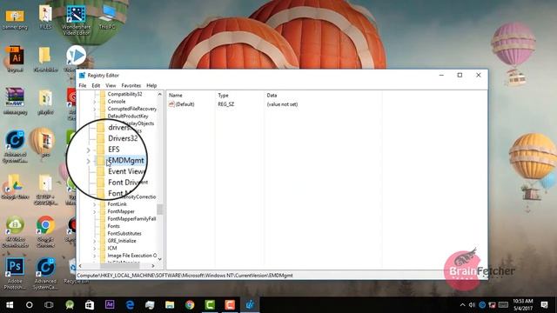Open the green Camtasia taskbar icon

[x=210, y=305]
